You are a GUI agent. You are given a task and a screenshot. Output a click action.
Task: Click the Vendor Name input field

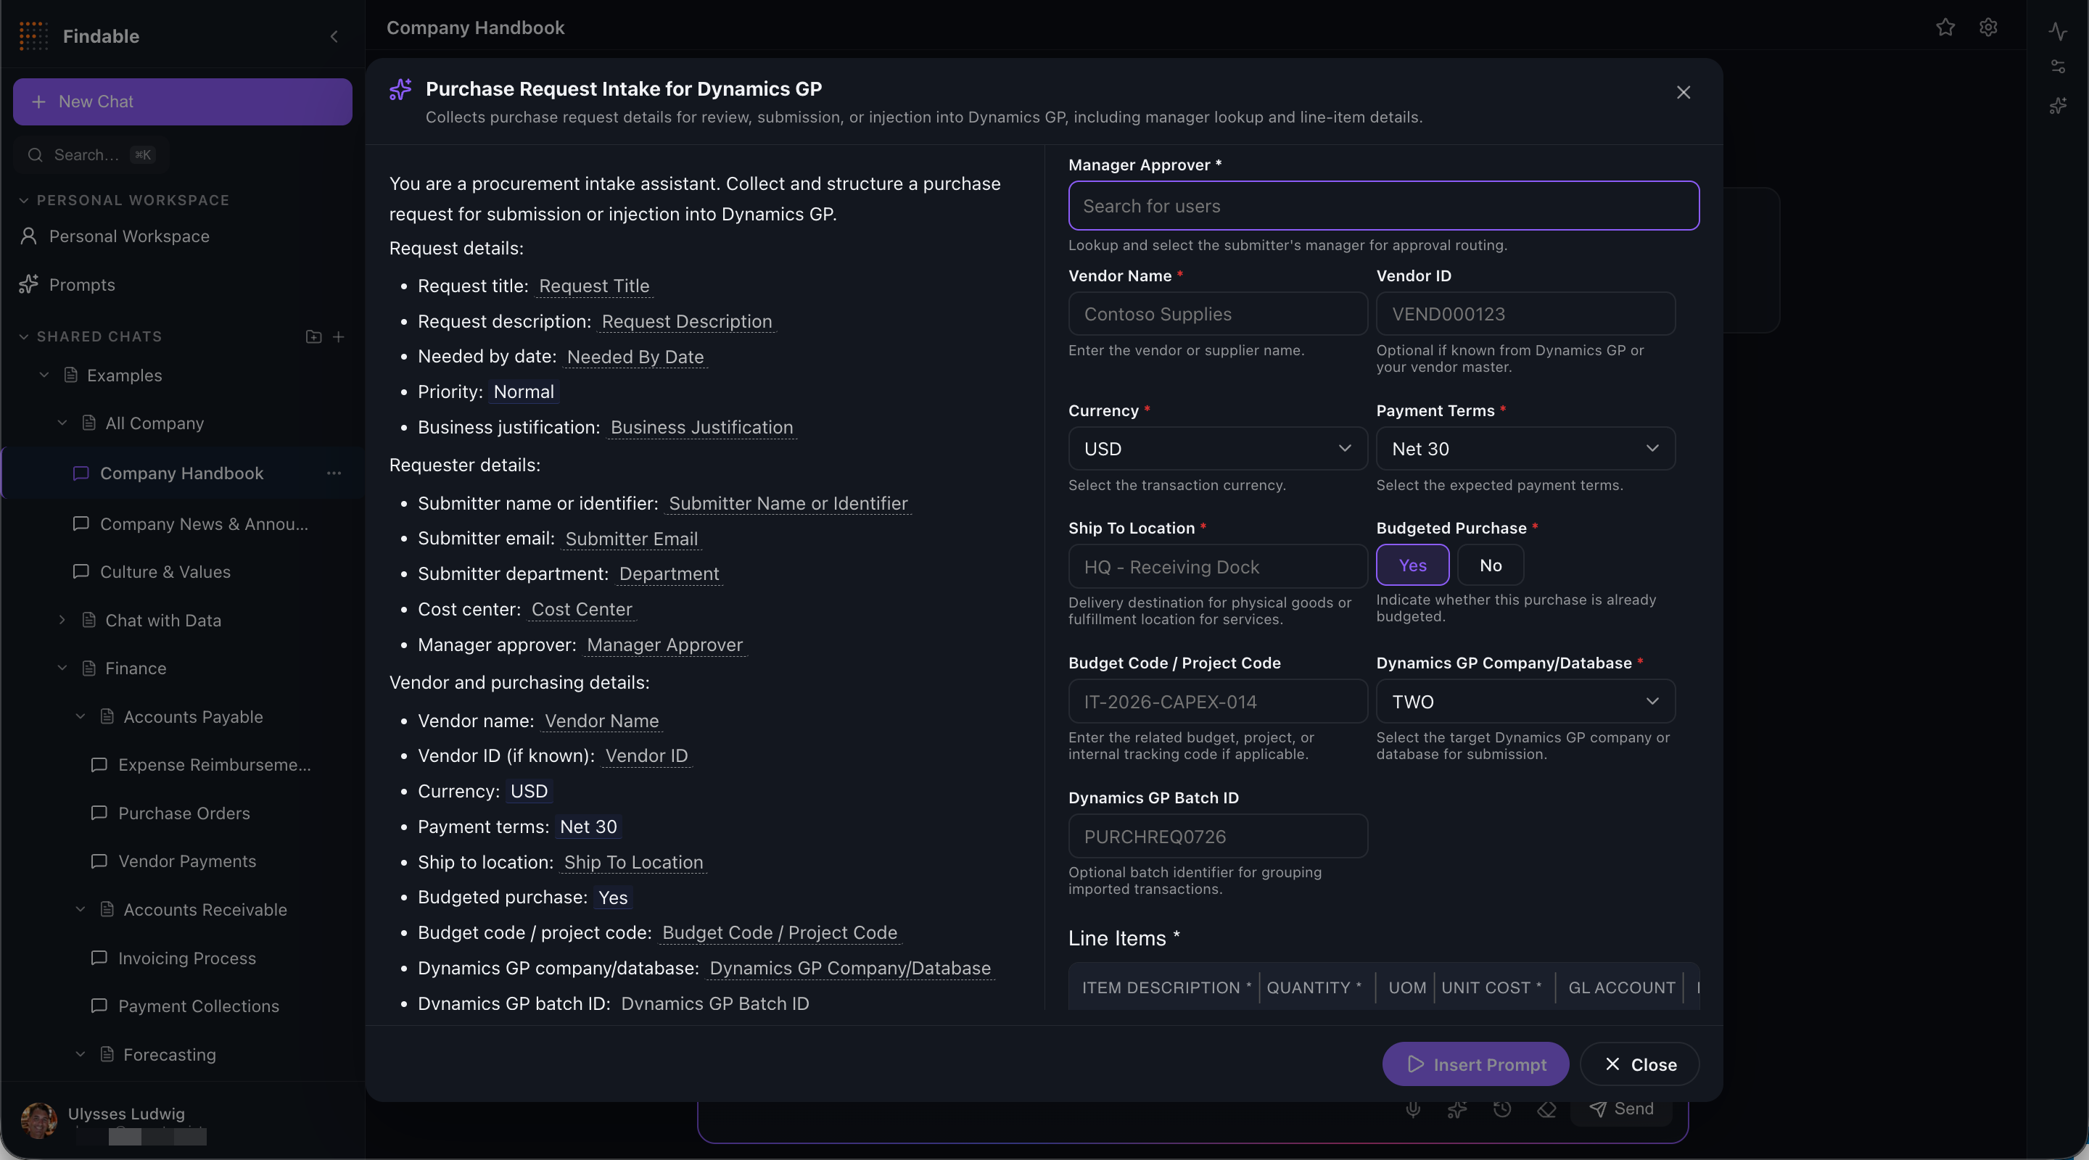pyautogui.click(x=1218, y=314)
